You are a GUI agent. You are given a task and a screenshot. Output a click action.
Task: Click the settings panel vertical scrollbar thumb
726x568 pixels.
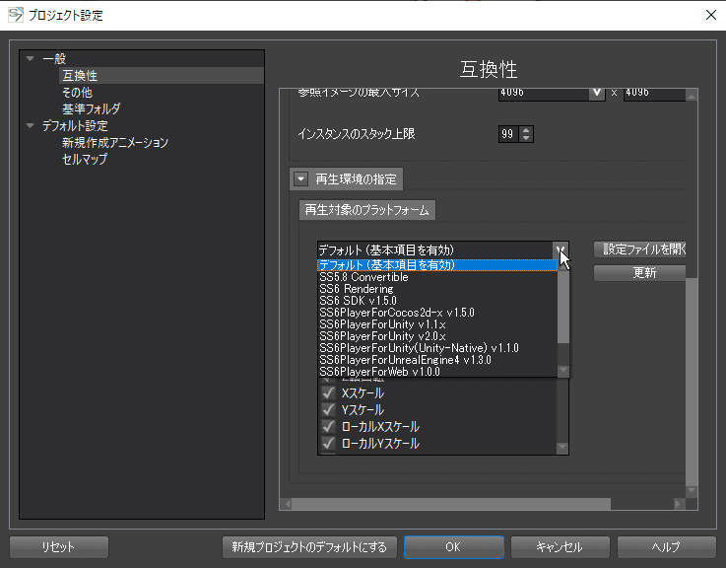(x=692, y=382)
